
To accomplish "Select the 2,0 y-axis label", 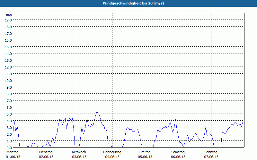I will [10, 134].
